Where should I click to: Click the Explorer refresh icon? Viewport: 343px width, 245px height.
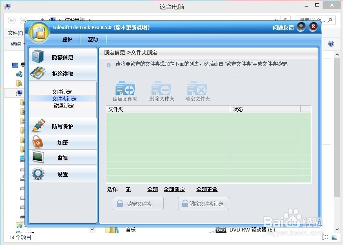[x=285, y=19]
